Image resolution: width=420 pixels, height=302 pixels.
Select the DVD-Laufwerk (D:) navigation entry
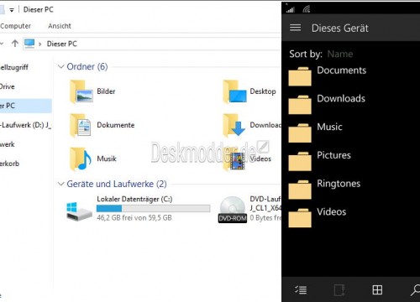[25, 125]
